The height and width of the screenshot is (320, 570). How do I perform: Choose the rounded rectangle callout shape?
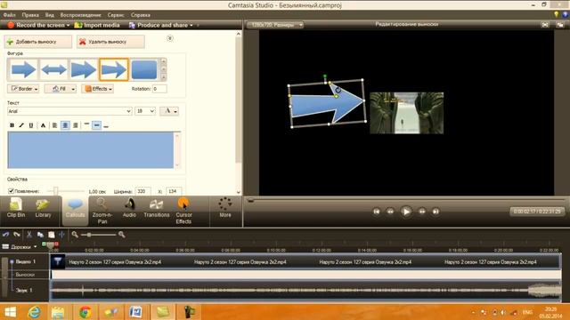(x=144, y=69)
